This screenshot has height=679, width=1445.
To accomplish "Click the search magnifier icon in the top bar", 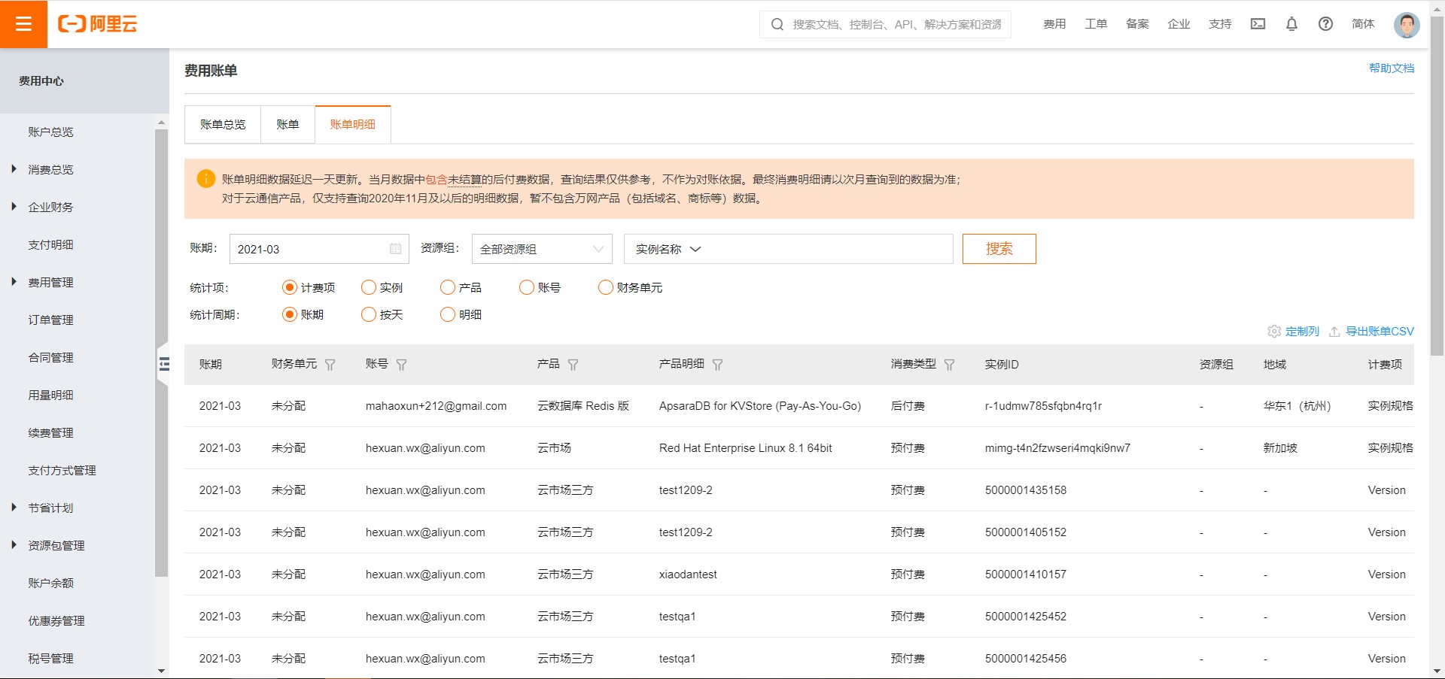I will click(777, 24).
